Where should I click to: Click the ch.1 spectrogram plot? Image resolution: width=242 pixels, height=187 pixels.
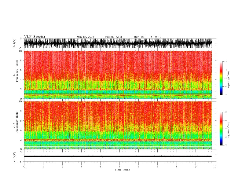[118, 75]
